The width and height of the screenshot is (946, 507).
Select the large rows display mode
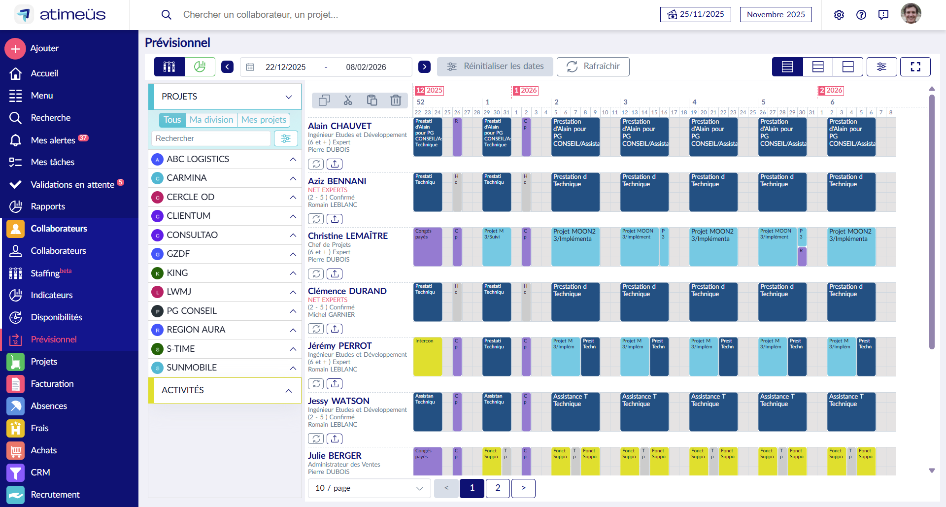[x=848, y=67]
